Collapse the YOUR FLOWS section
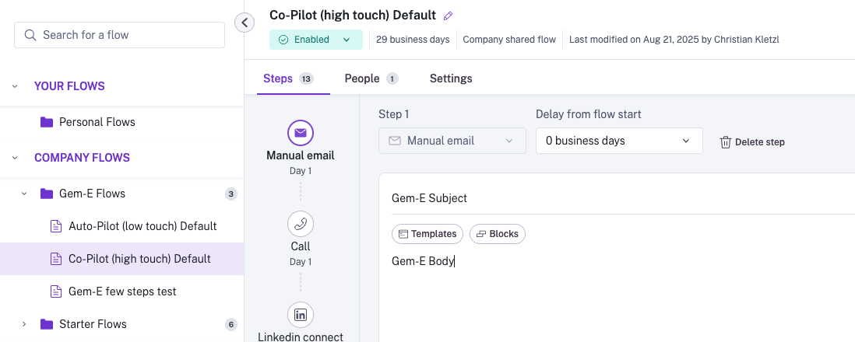Screen dimensions: 855x342 click(15, 86)
